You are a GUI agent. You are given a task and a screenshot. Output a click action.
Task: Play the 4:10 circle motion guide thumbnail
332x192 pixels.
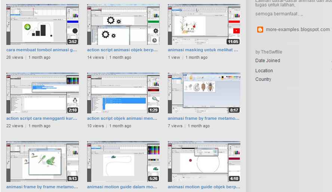click(x=204, y=161)
